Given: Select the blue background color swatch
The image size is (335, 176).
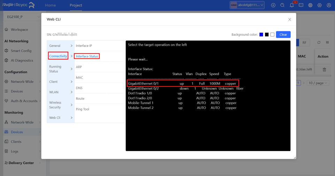Looking at the screenshot, I should (261, 35).
